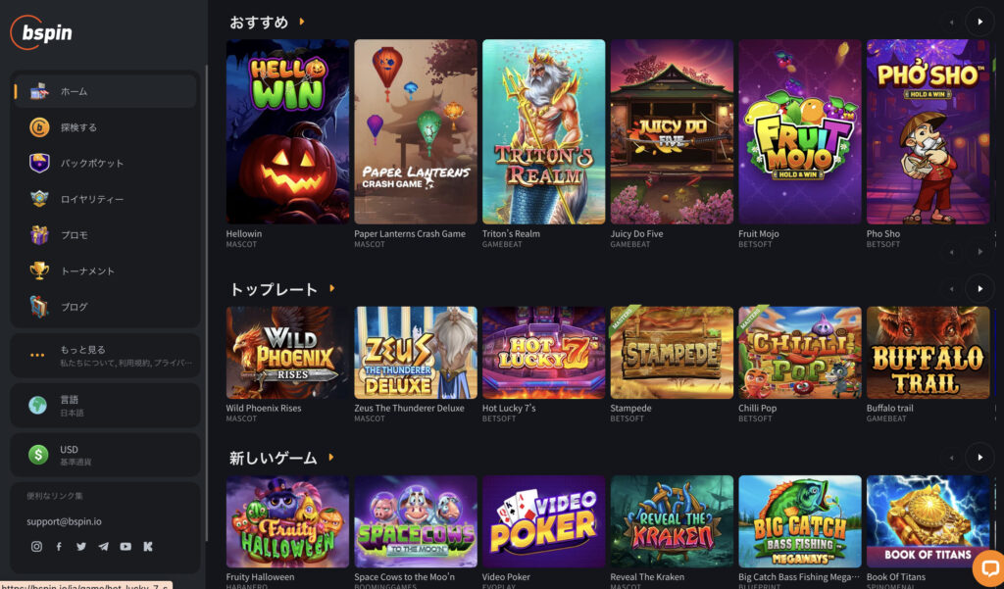Open the YouTube icon in sidebar
Image resolution: width=1004 pixels, height=589 pixels.
click(125, 547)
